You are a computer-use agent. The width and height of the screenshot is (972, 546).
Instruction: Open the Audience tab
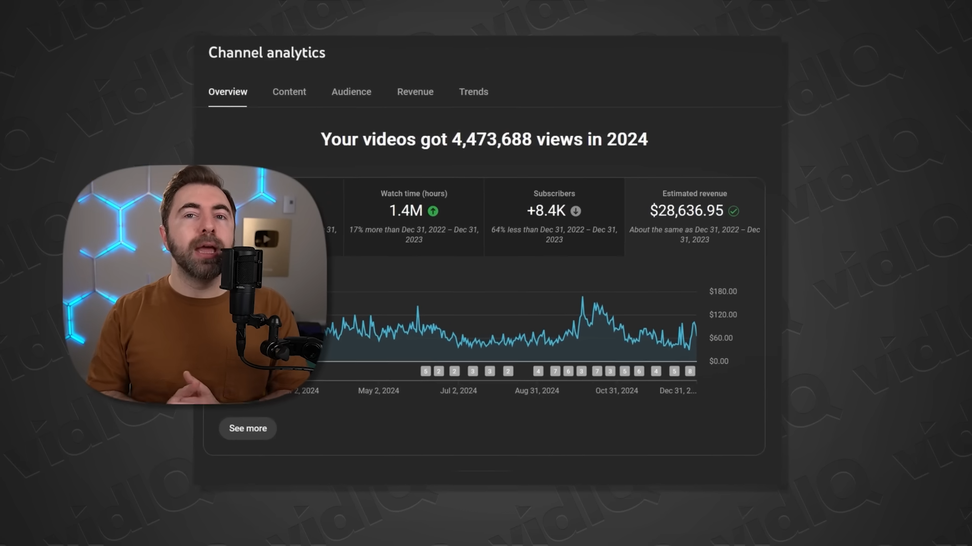click(351, 92)
